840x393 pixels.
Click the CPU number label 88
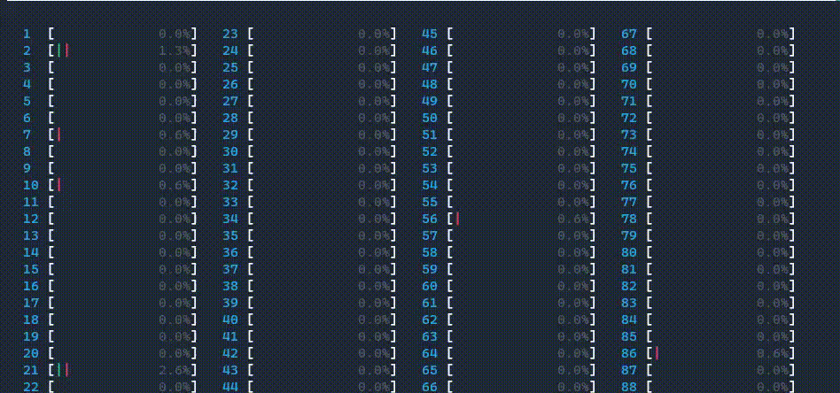tap(629, 387)
